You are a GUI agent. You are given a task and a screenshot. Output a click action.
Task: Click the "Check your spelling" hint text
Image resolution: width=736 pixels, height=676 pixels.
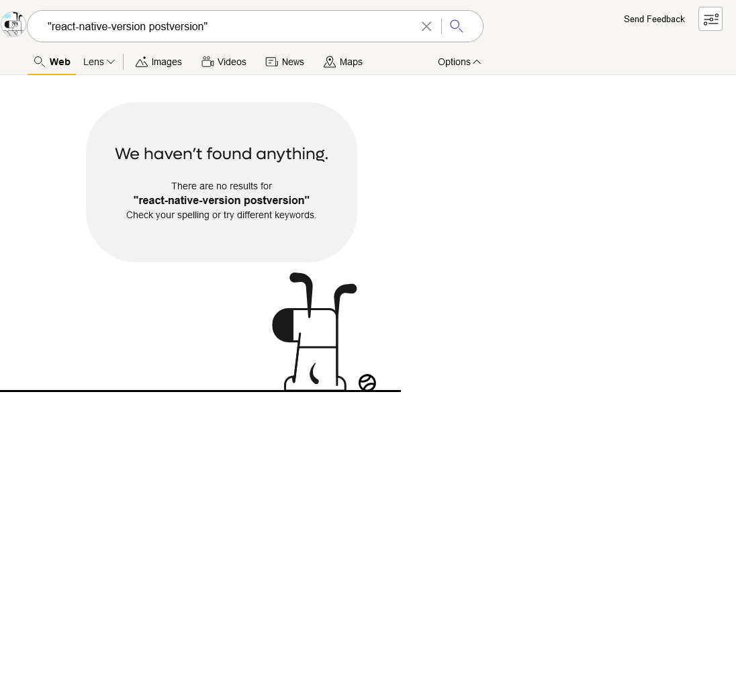221,215
